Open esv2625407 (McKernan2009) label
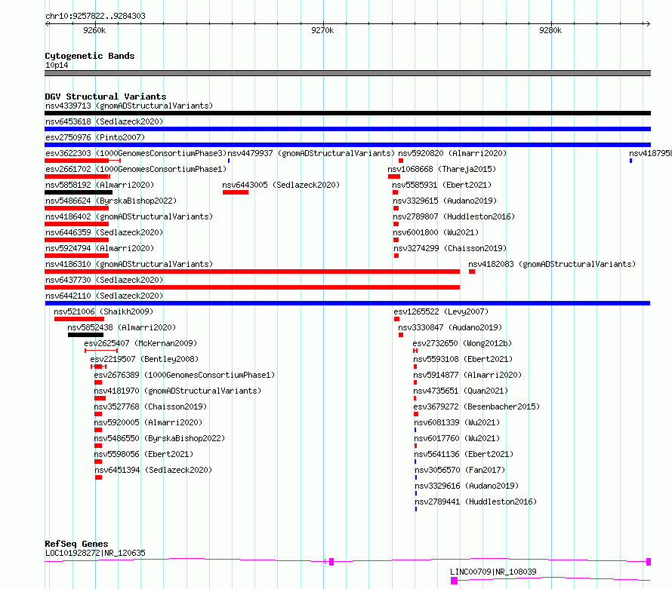 click(140, 343)
